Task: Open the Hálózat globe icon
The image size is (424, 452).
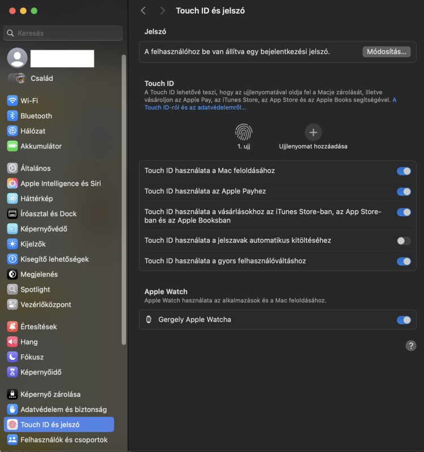Action: click(x=12, y=131)
